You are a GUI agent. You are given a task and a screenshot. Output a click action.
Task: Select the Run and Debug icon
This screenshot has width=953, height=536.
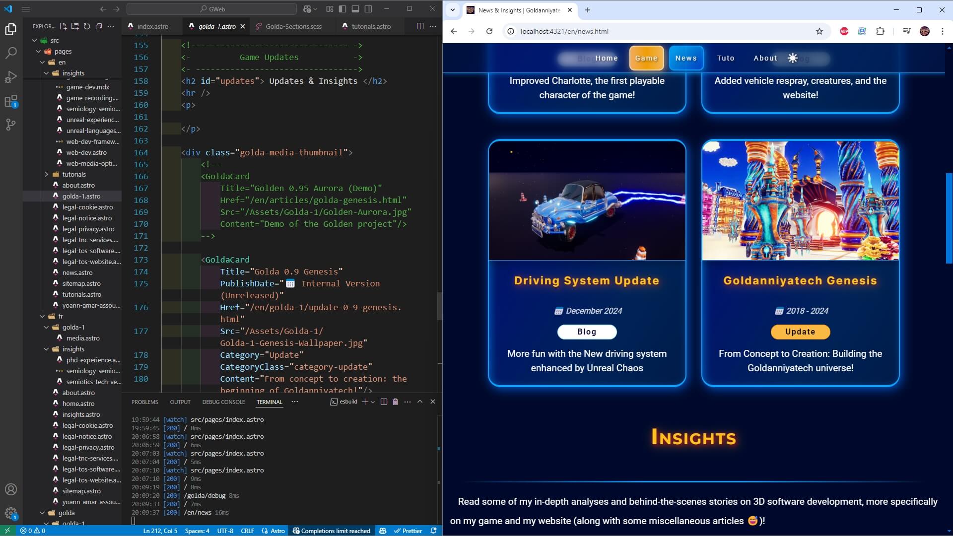point(11,77)
